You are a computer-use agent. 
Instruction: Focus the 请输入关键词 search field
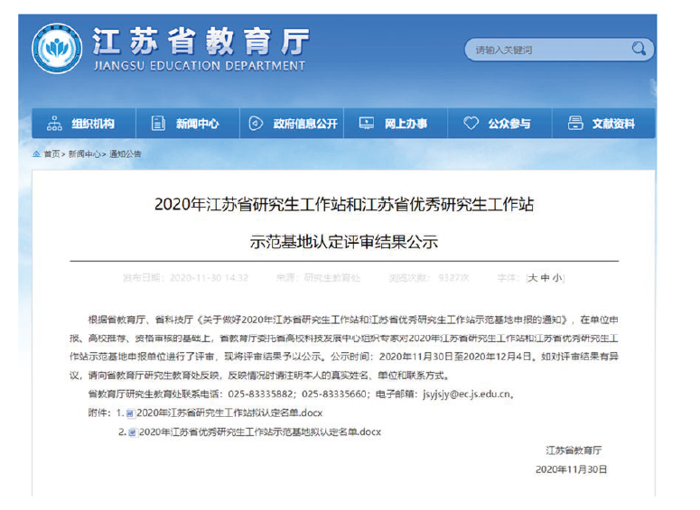(559, 50)
